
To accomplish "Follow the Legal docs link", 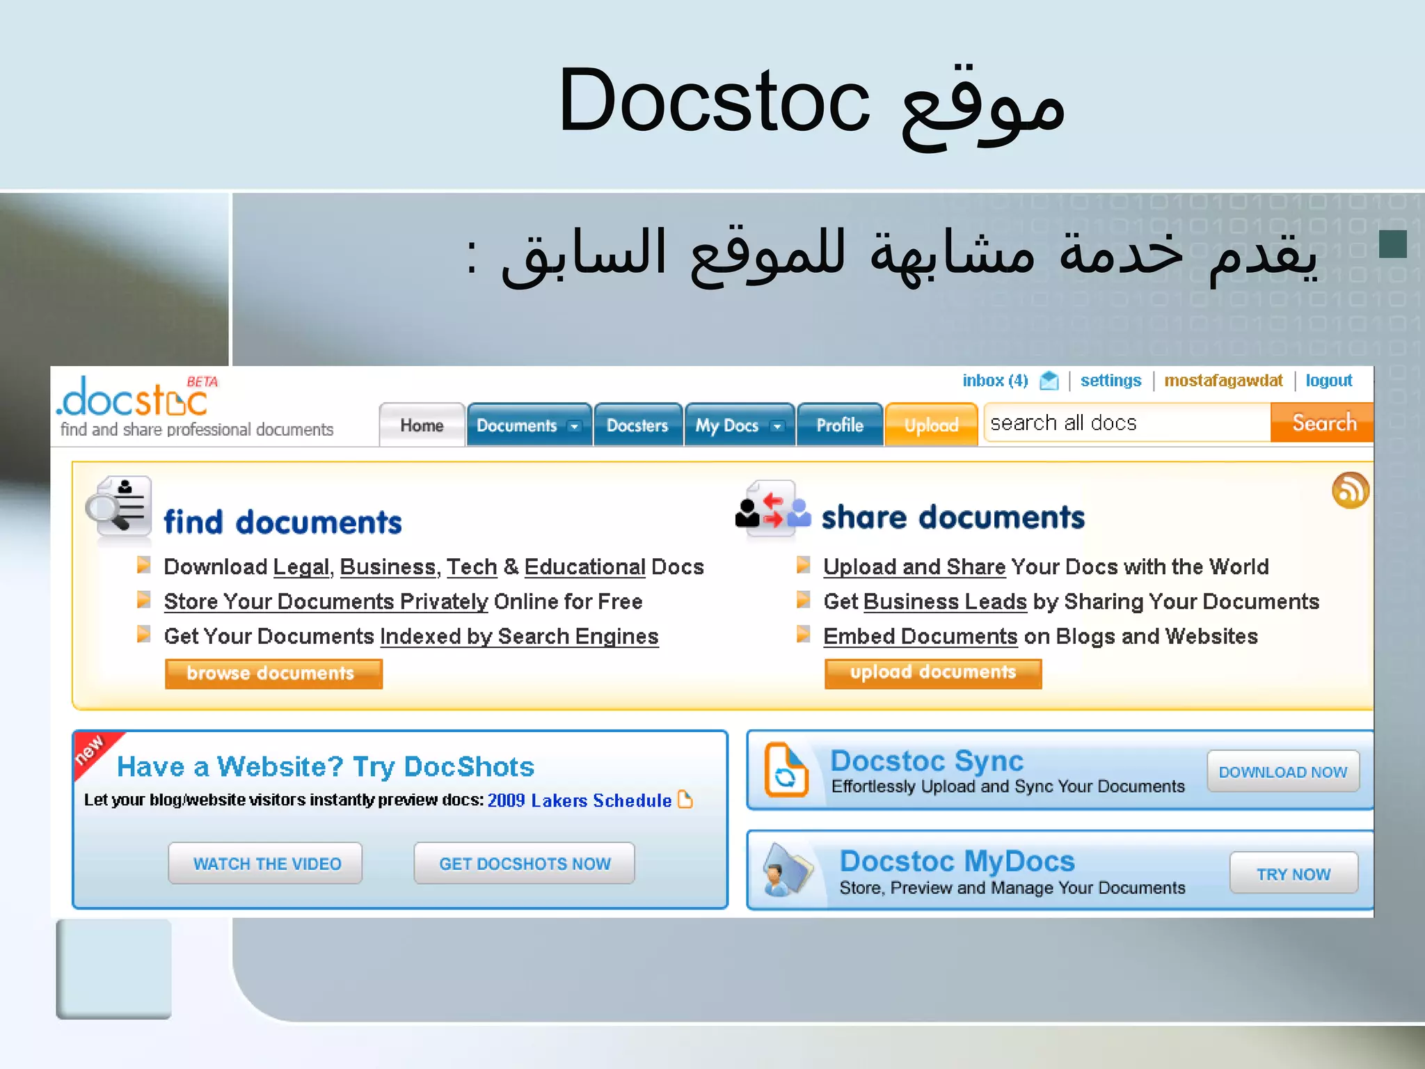I will (x=301, y=567).
